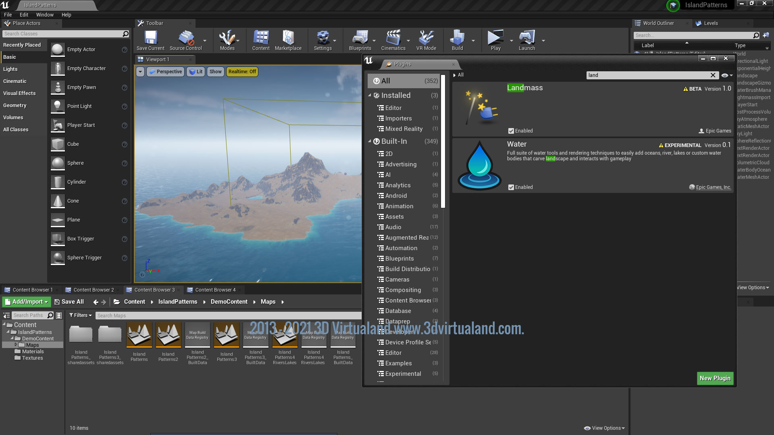Open the Help menu
The width and height of the screenshot is (774, 435).
pos(66,15)
